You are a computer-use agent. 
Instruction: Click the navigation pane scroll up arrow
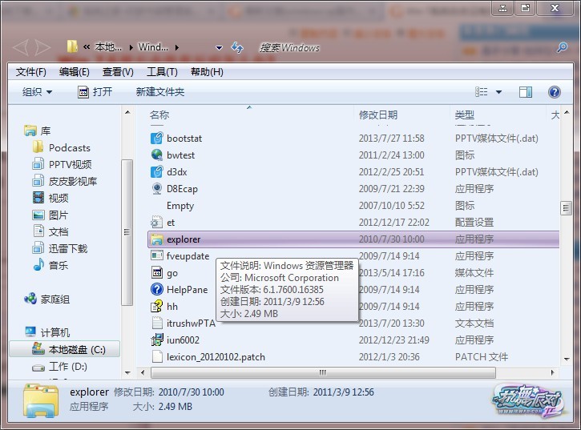tap(127, 112)
